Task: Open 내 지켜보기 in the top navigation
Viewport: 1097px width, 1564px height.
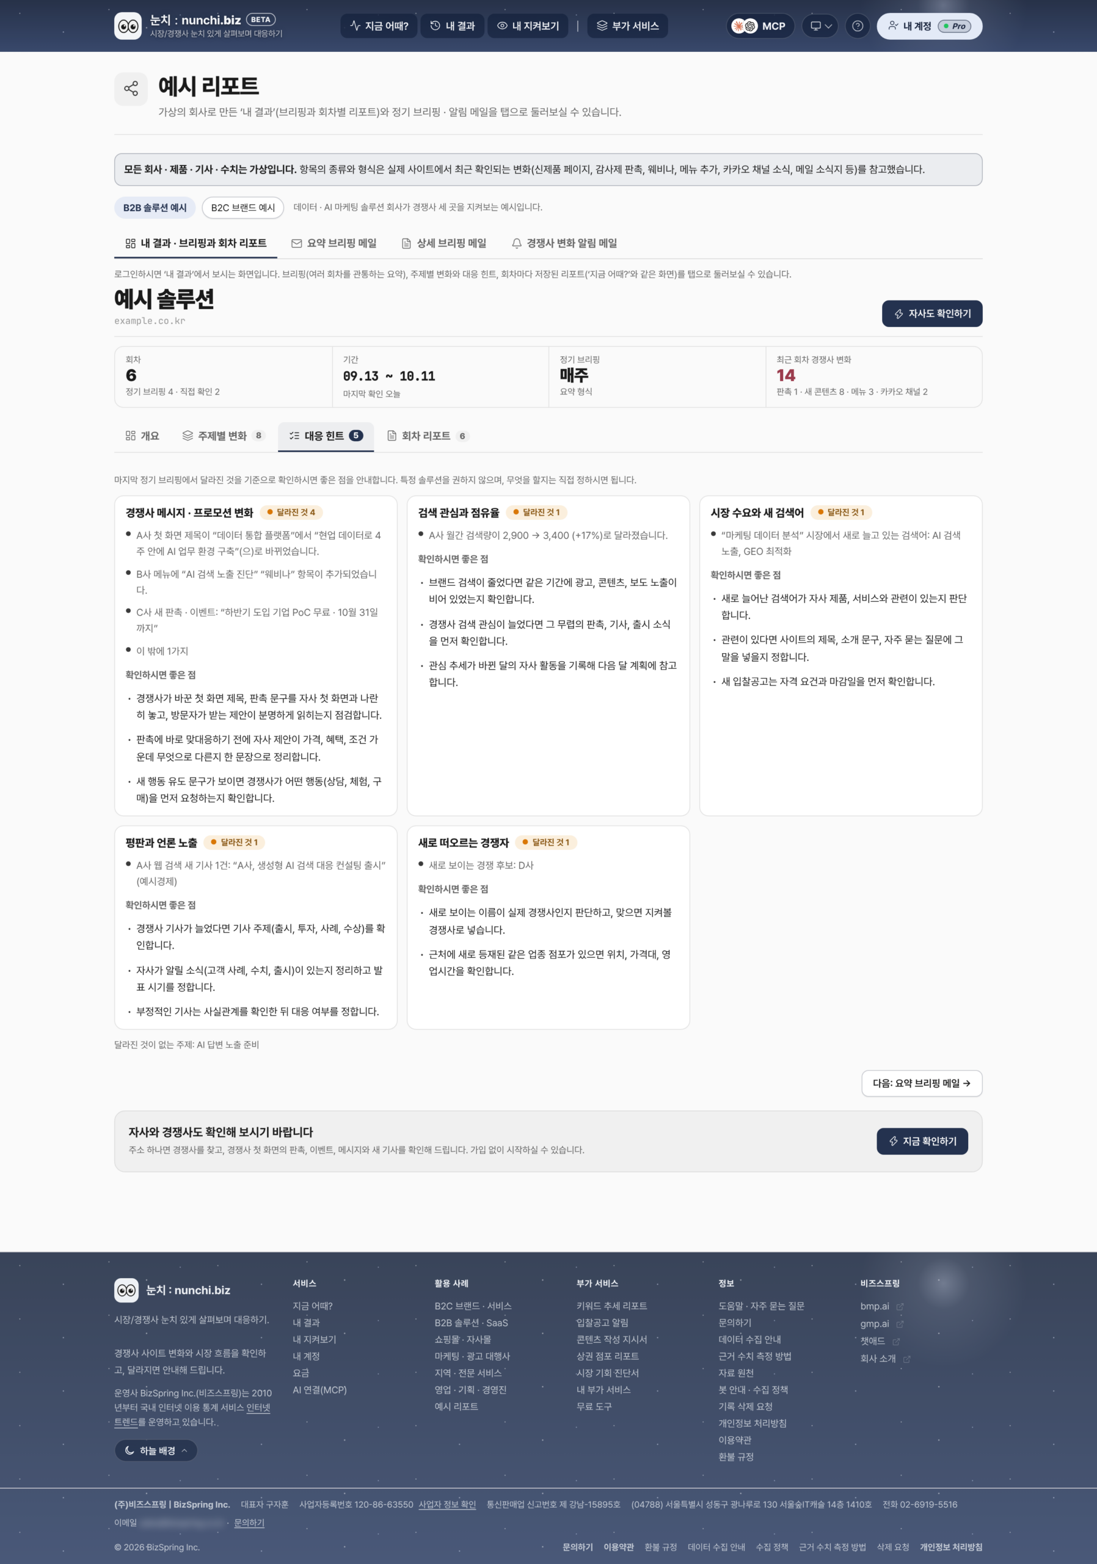Action: point(528,26)
